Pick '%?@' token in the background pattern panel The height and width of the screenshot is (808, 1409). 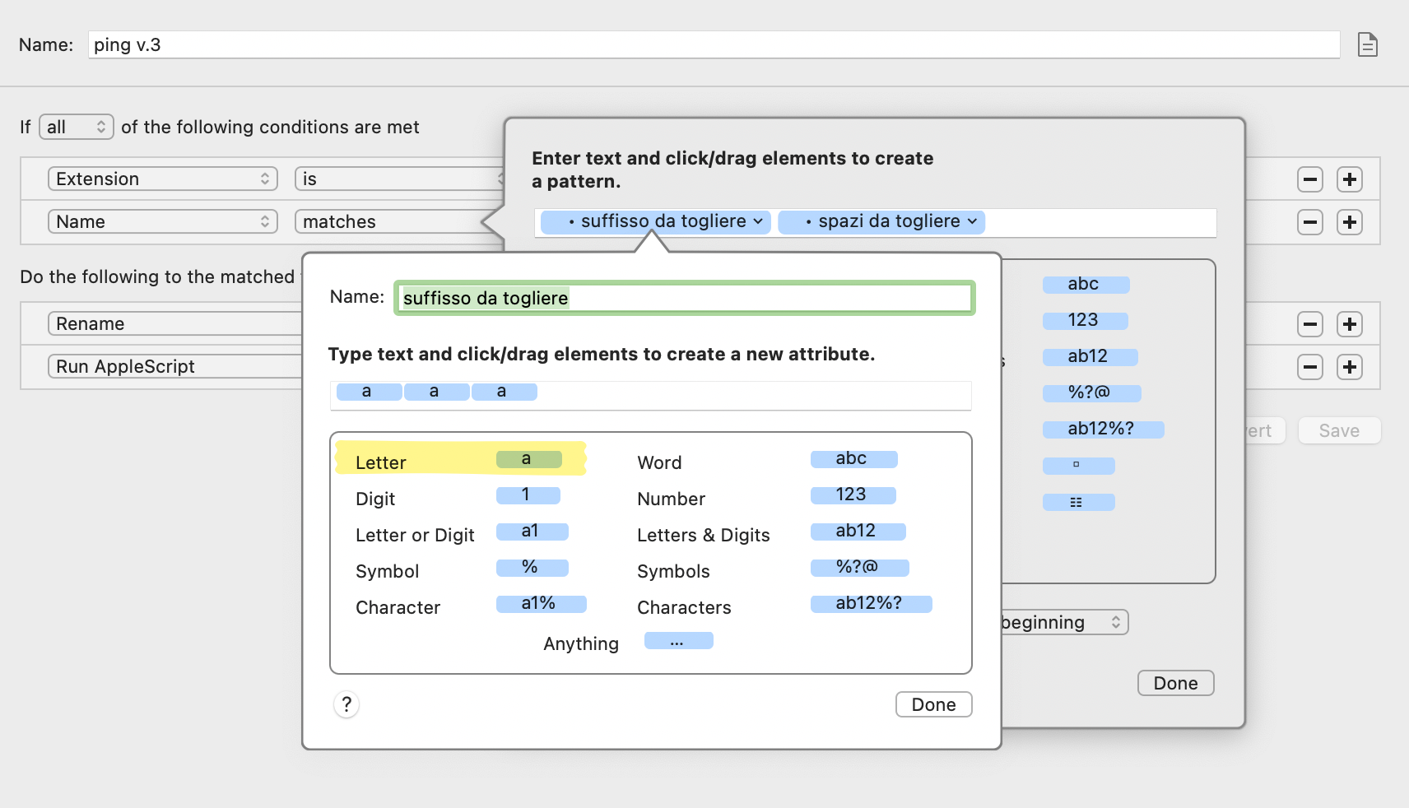(x=1092, y=393)
